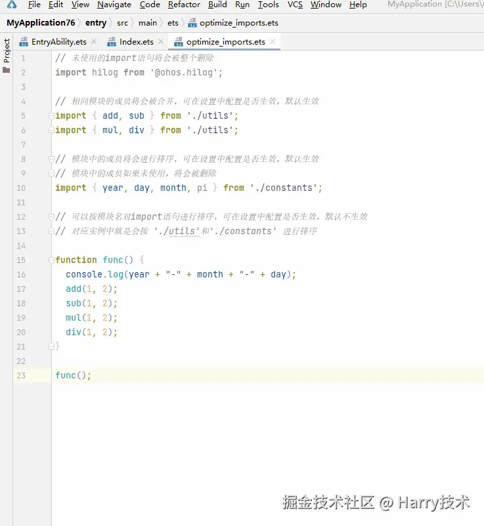Viewport: 484px width, 526px height.
Task: Click 'console' on line 16
Action: (84, 274)
